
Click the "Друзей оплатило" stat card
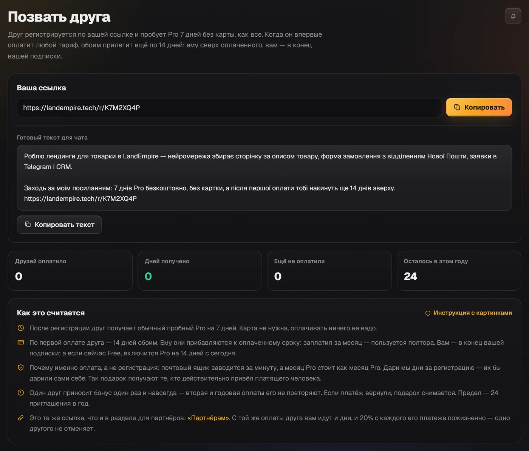pos(70,271)
